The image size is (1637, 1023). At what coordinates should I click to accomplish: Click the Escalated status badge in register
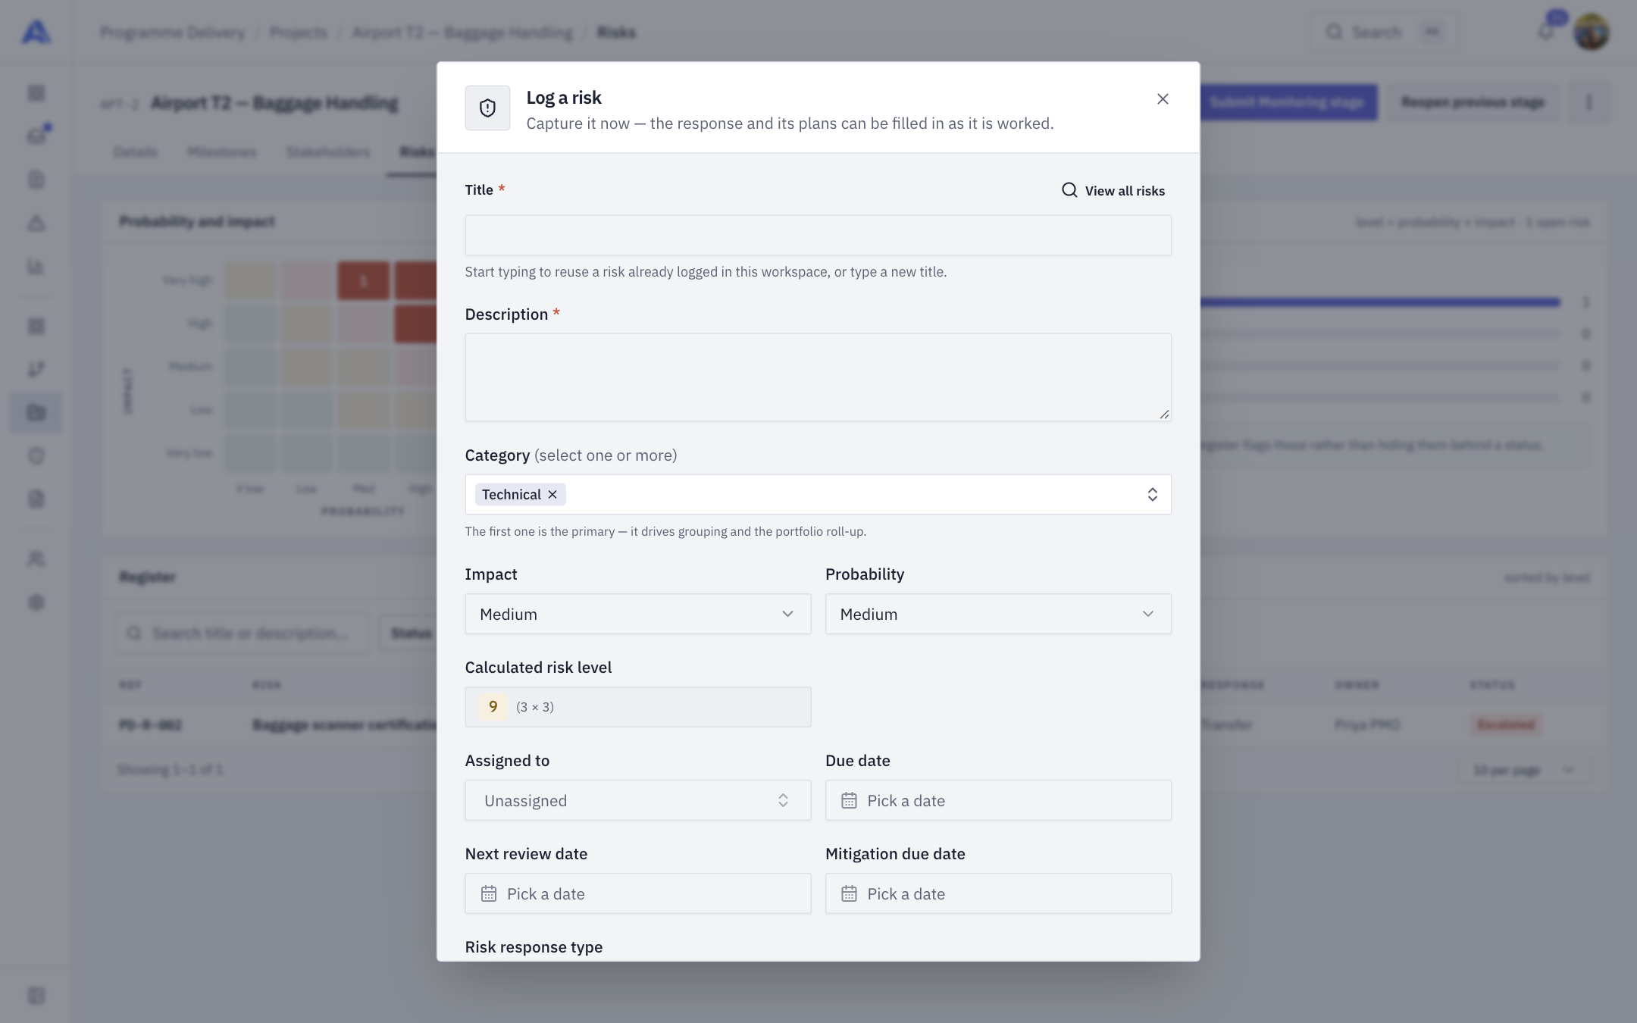pos(1506,725)
